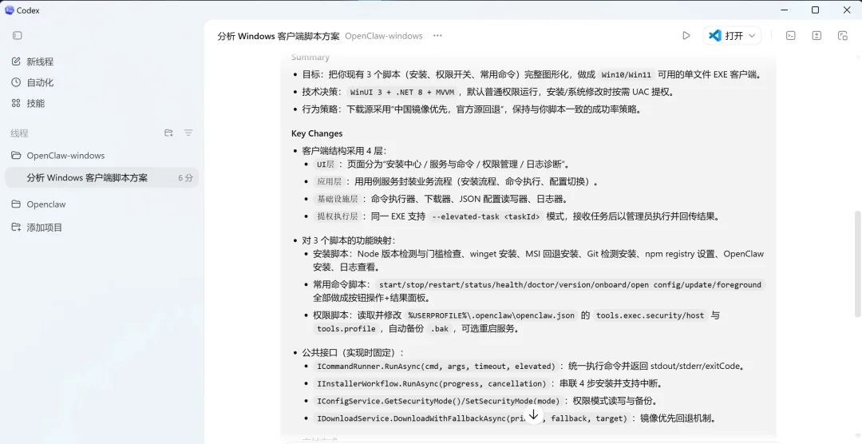Open the thread filter icon beside 线程
862x444 pixels.
[x=188, y=133]
